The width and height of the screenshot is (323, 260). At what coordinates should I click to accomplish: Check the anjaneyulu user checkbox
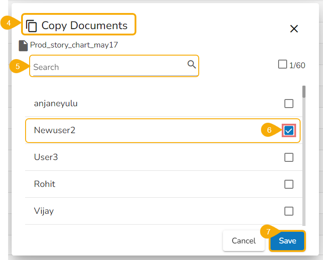pyautogui.click(x=289, y=104)
